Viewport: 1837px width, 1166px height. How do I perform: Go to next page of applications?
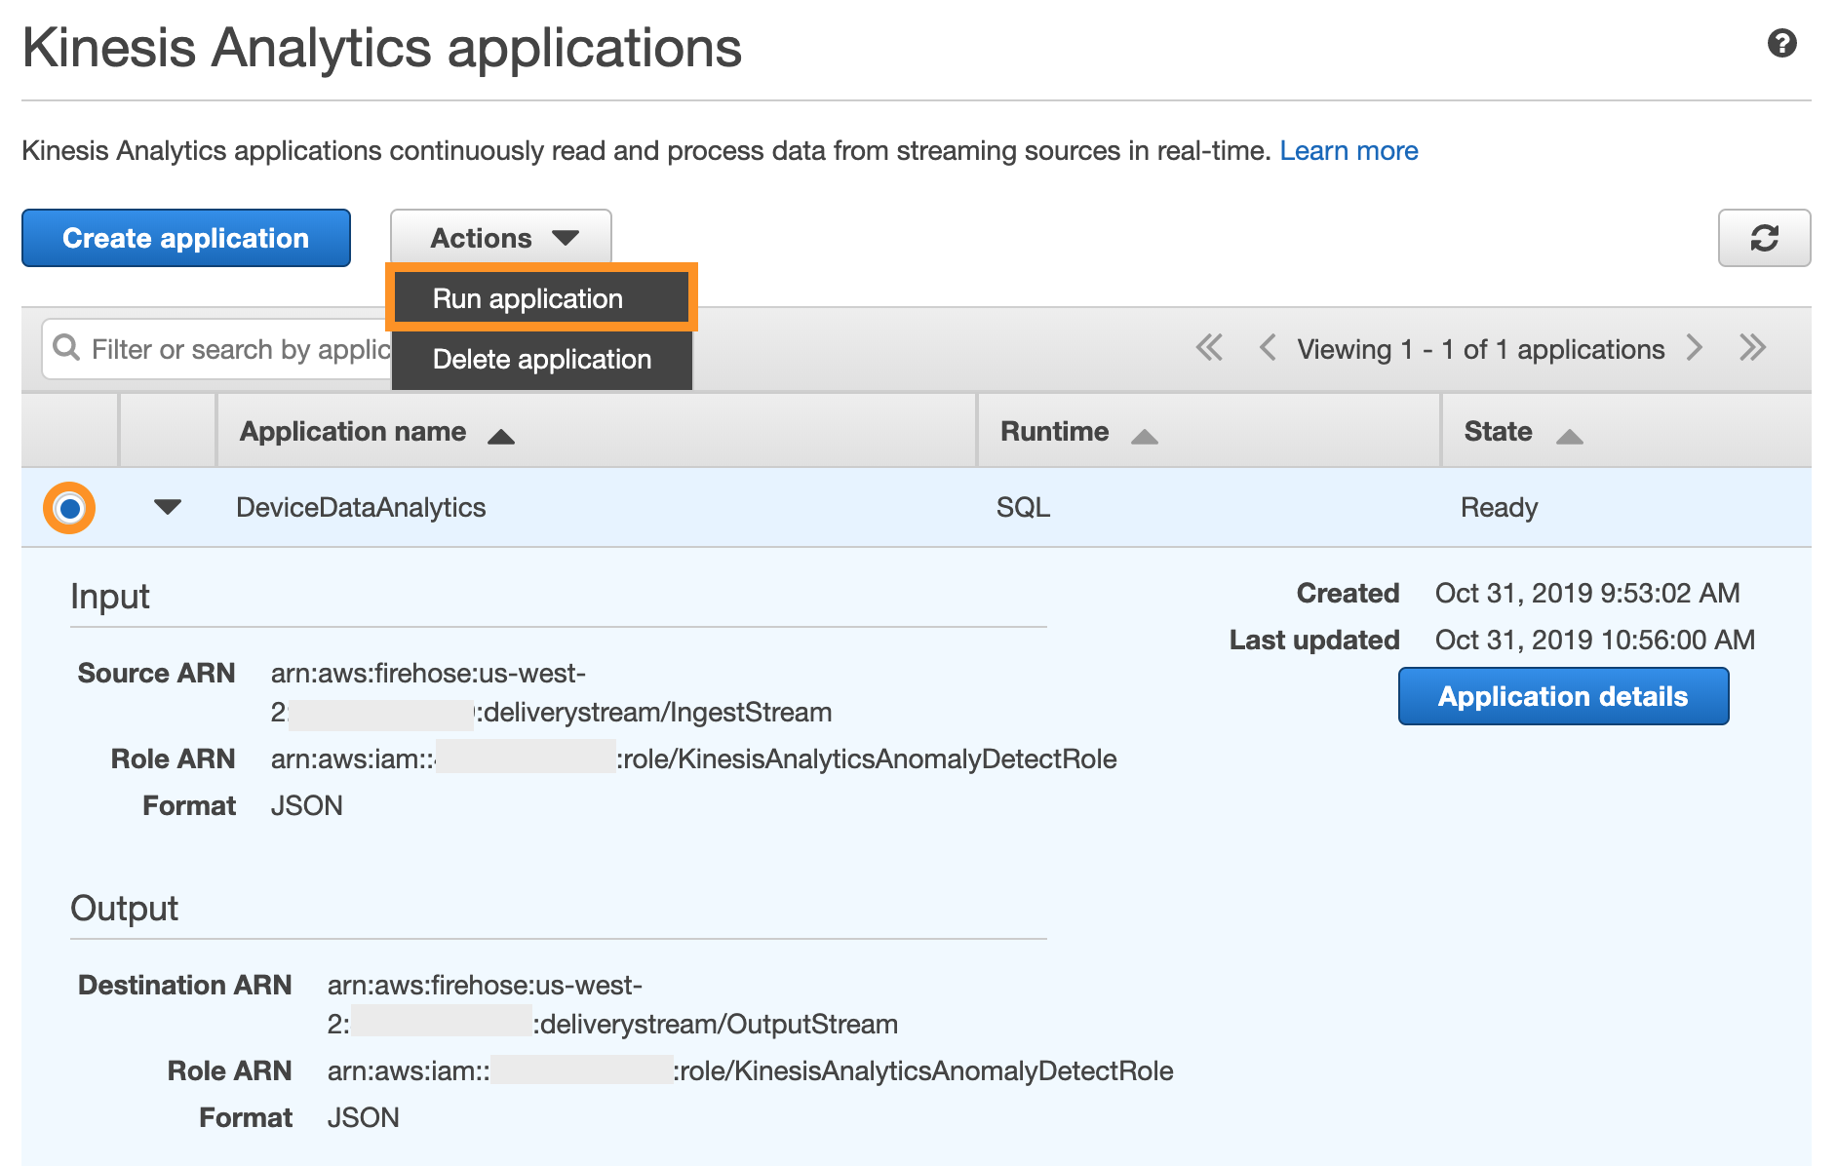(1695, 348)
